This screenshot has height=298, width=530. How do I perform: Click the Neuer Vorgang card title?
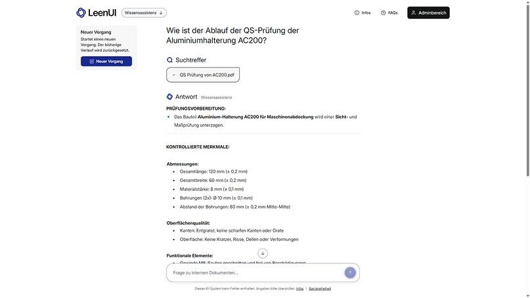pos(96,32)
